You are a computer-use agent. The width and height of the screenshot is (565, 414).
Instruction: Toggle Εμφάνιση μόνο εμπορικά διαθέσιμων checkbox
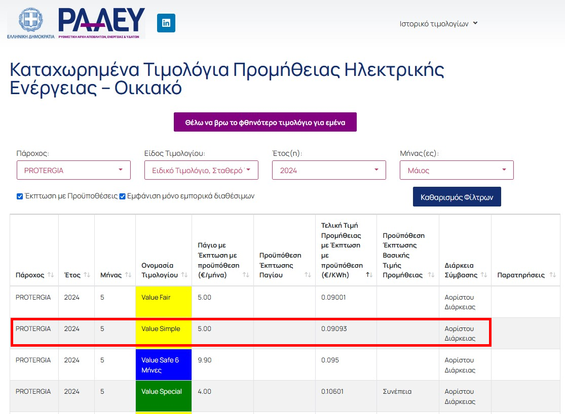click(123, 196)
